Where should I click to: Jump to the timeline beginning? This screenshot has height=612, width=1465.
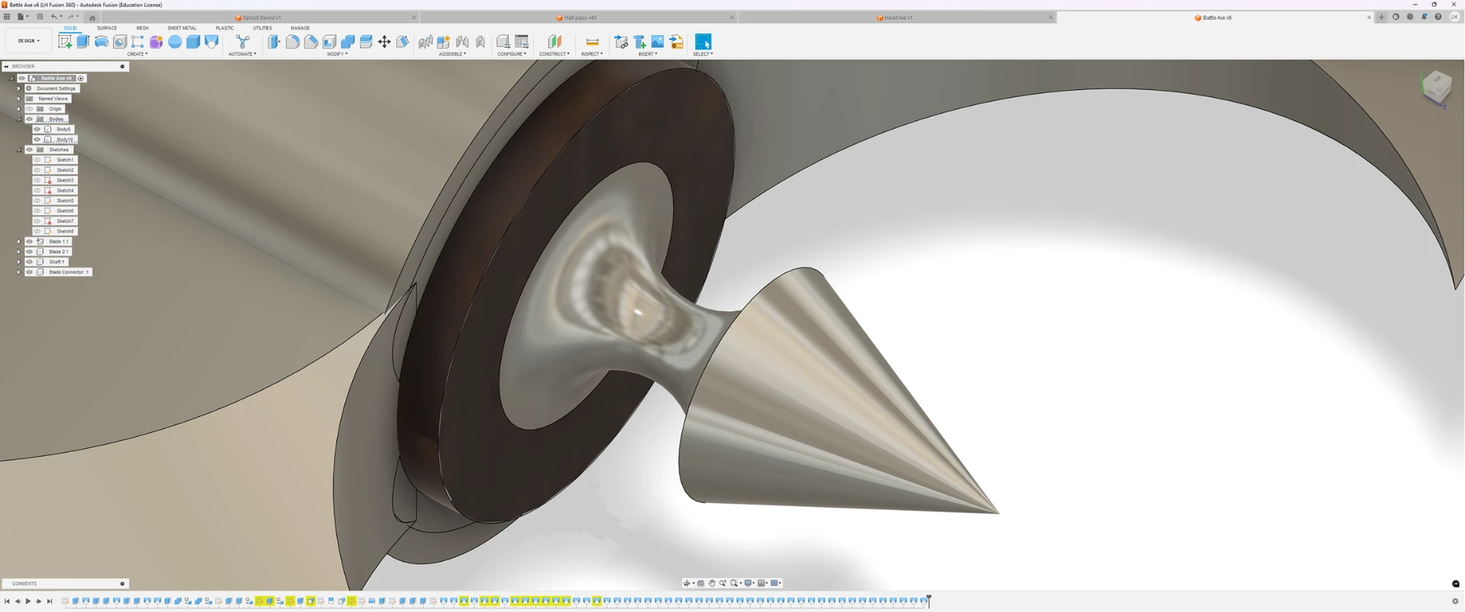[7, 601]
